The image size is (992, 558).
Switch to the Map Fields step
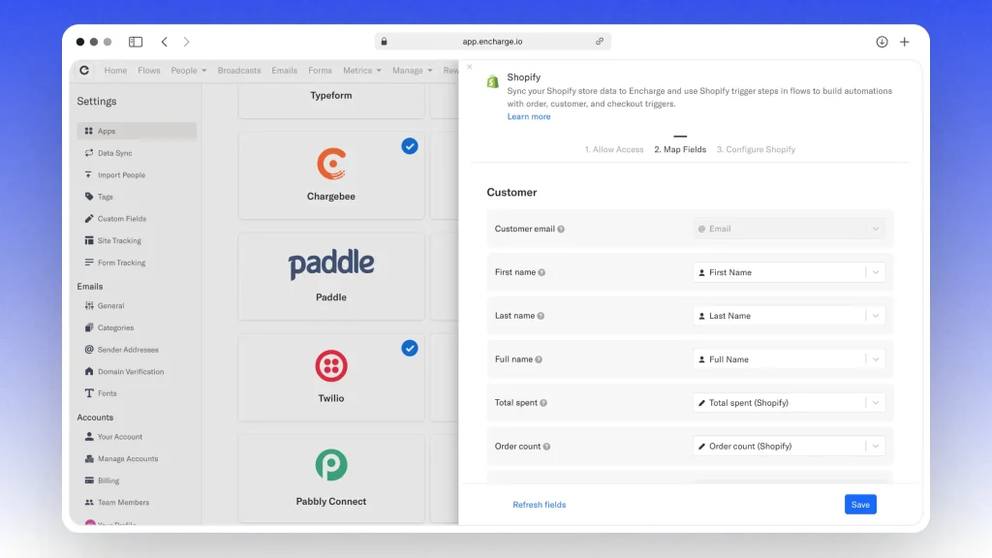pyautogui.click(x=679, y=149)
